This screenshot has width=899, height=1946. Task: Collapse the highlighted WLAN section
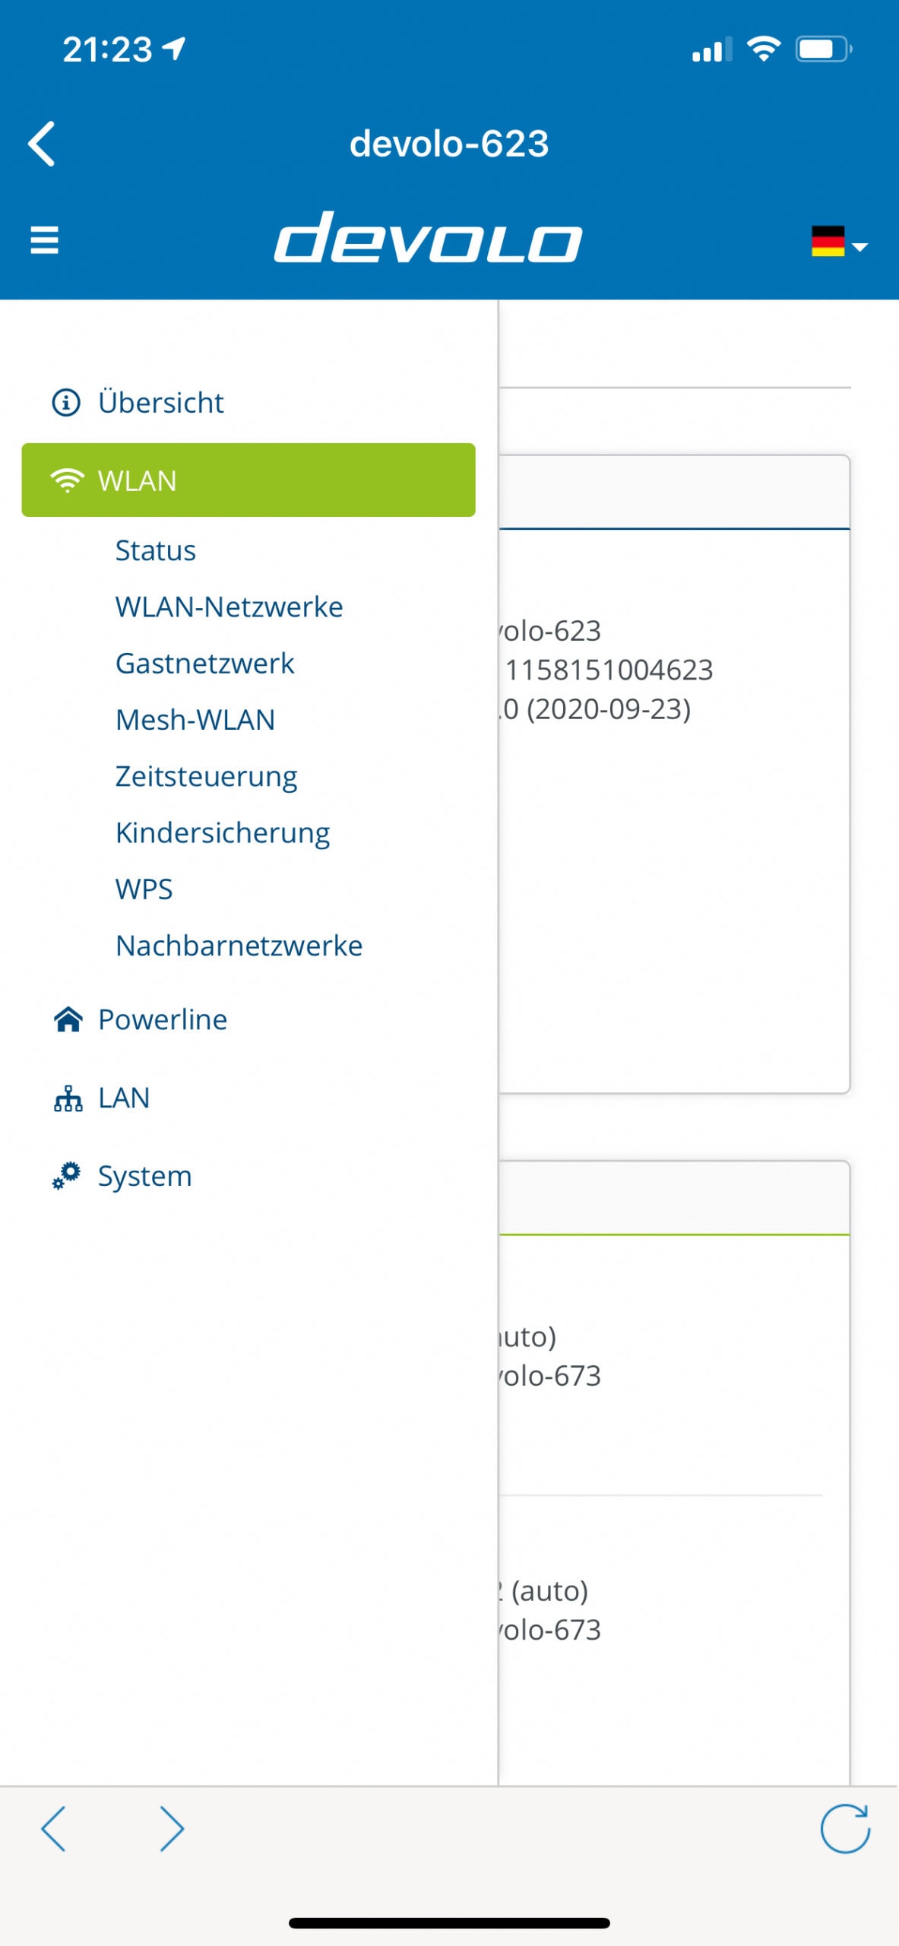[248, 480]
